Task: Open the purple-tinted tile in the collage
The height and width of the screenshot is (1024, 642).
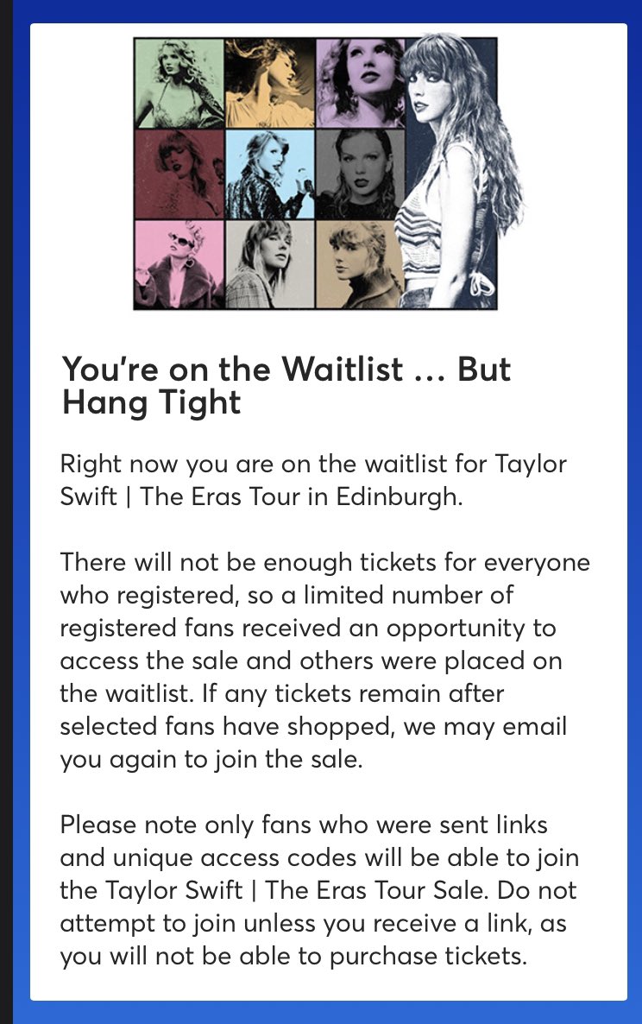Action: tap(359, 84)
